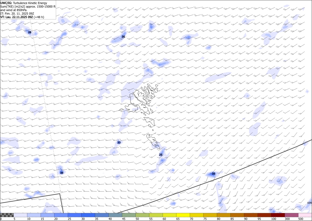Click the legend swatch between 100 and 300
Screen dimensions: 312x221
278,215
